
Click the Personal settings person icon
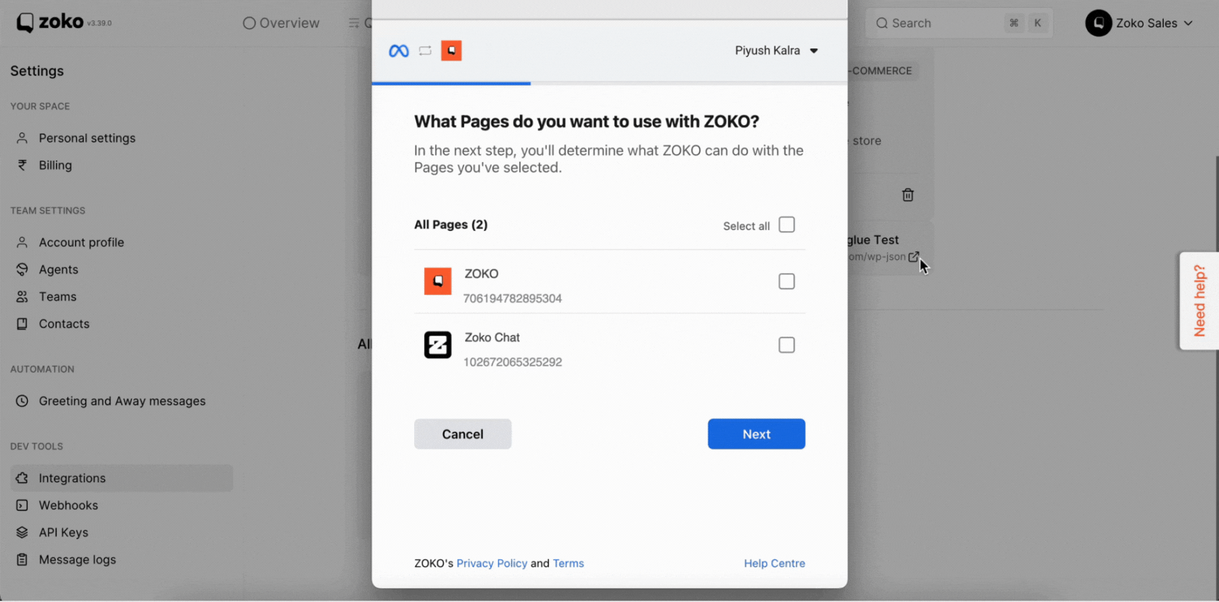(22, 138)
